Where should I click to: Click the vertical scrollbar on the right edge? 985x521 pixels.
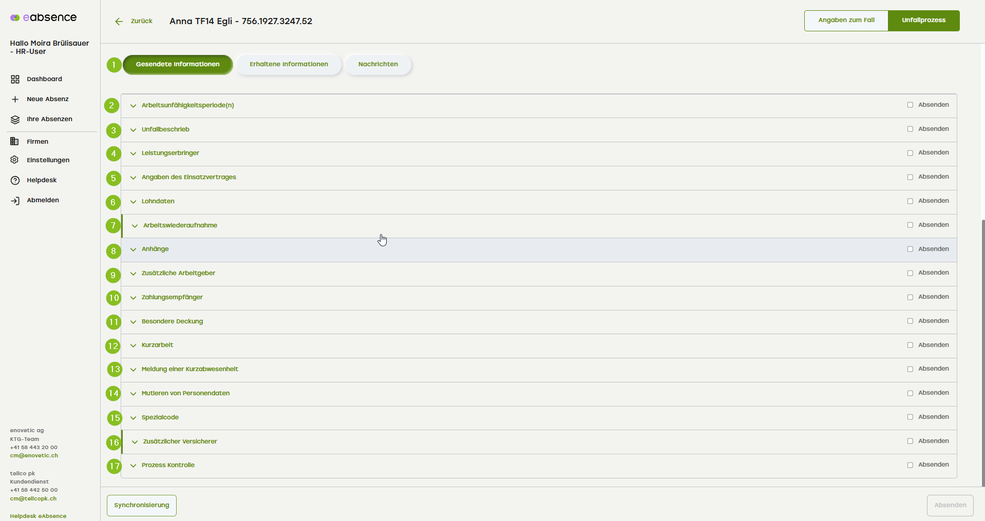[x=982, y=349]
